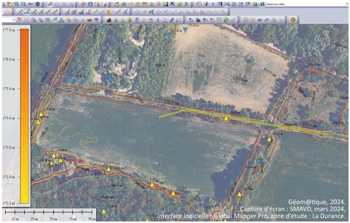This screenshot has width=350, height=223.
Task: Click the back arrow previous view icon
Action: pos(30,4)
